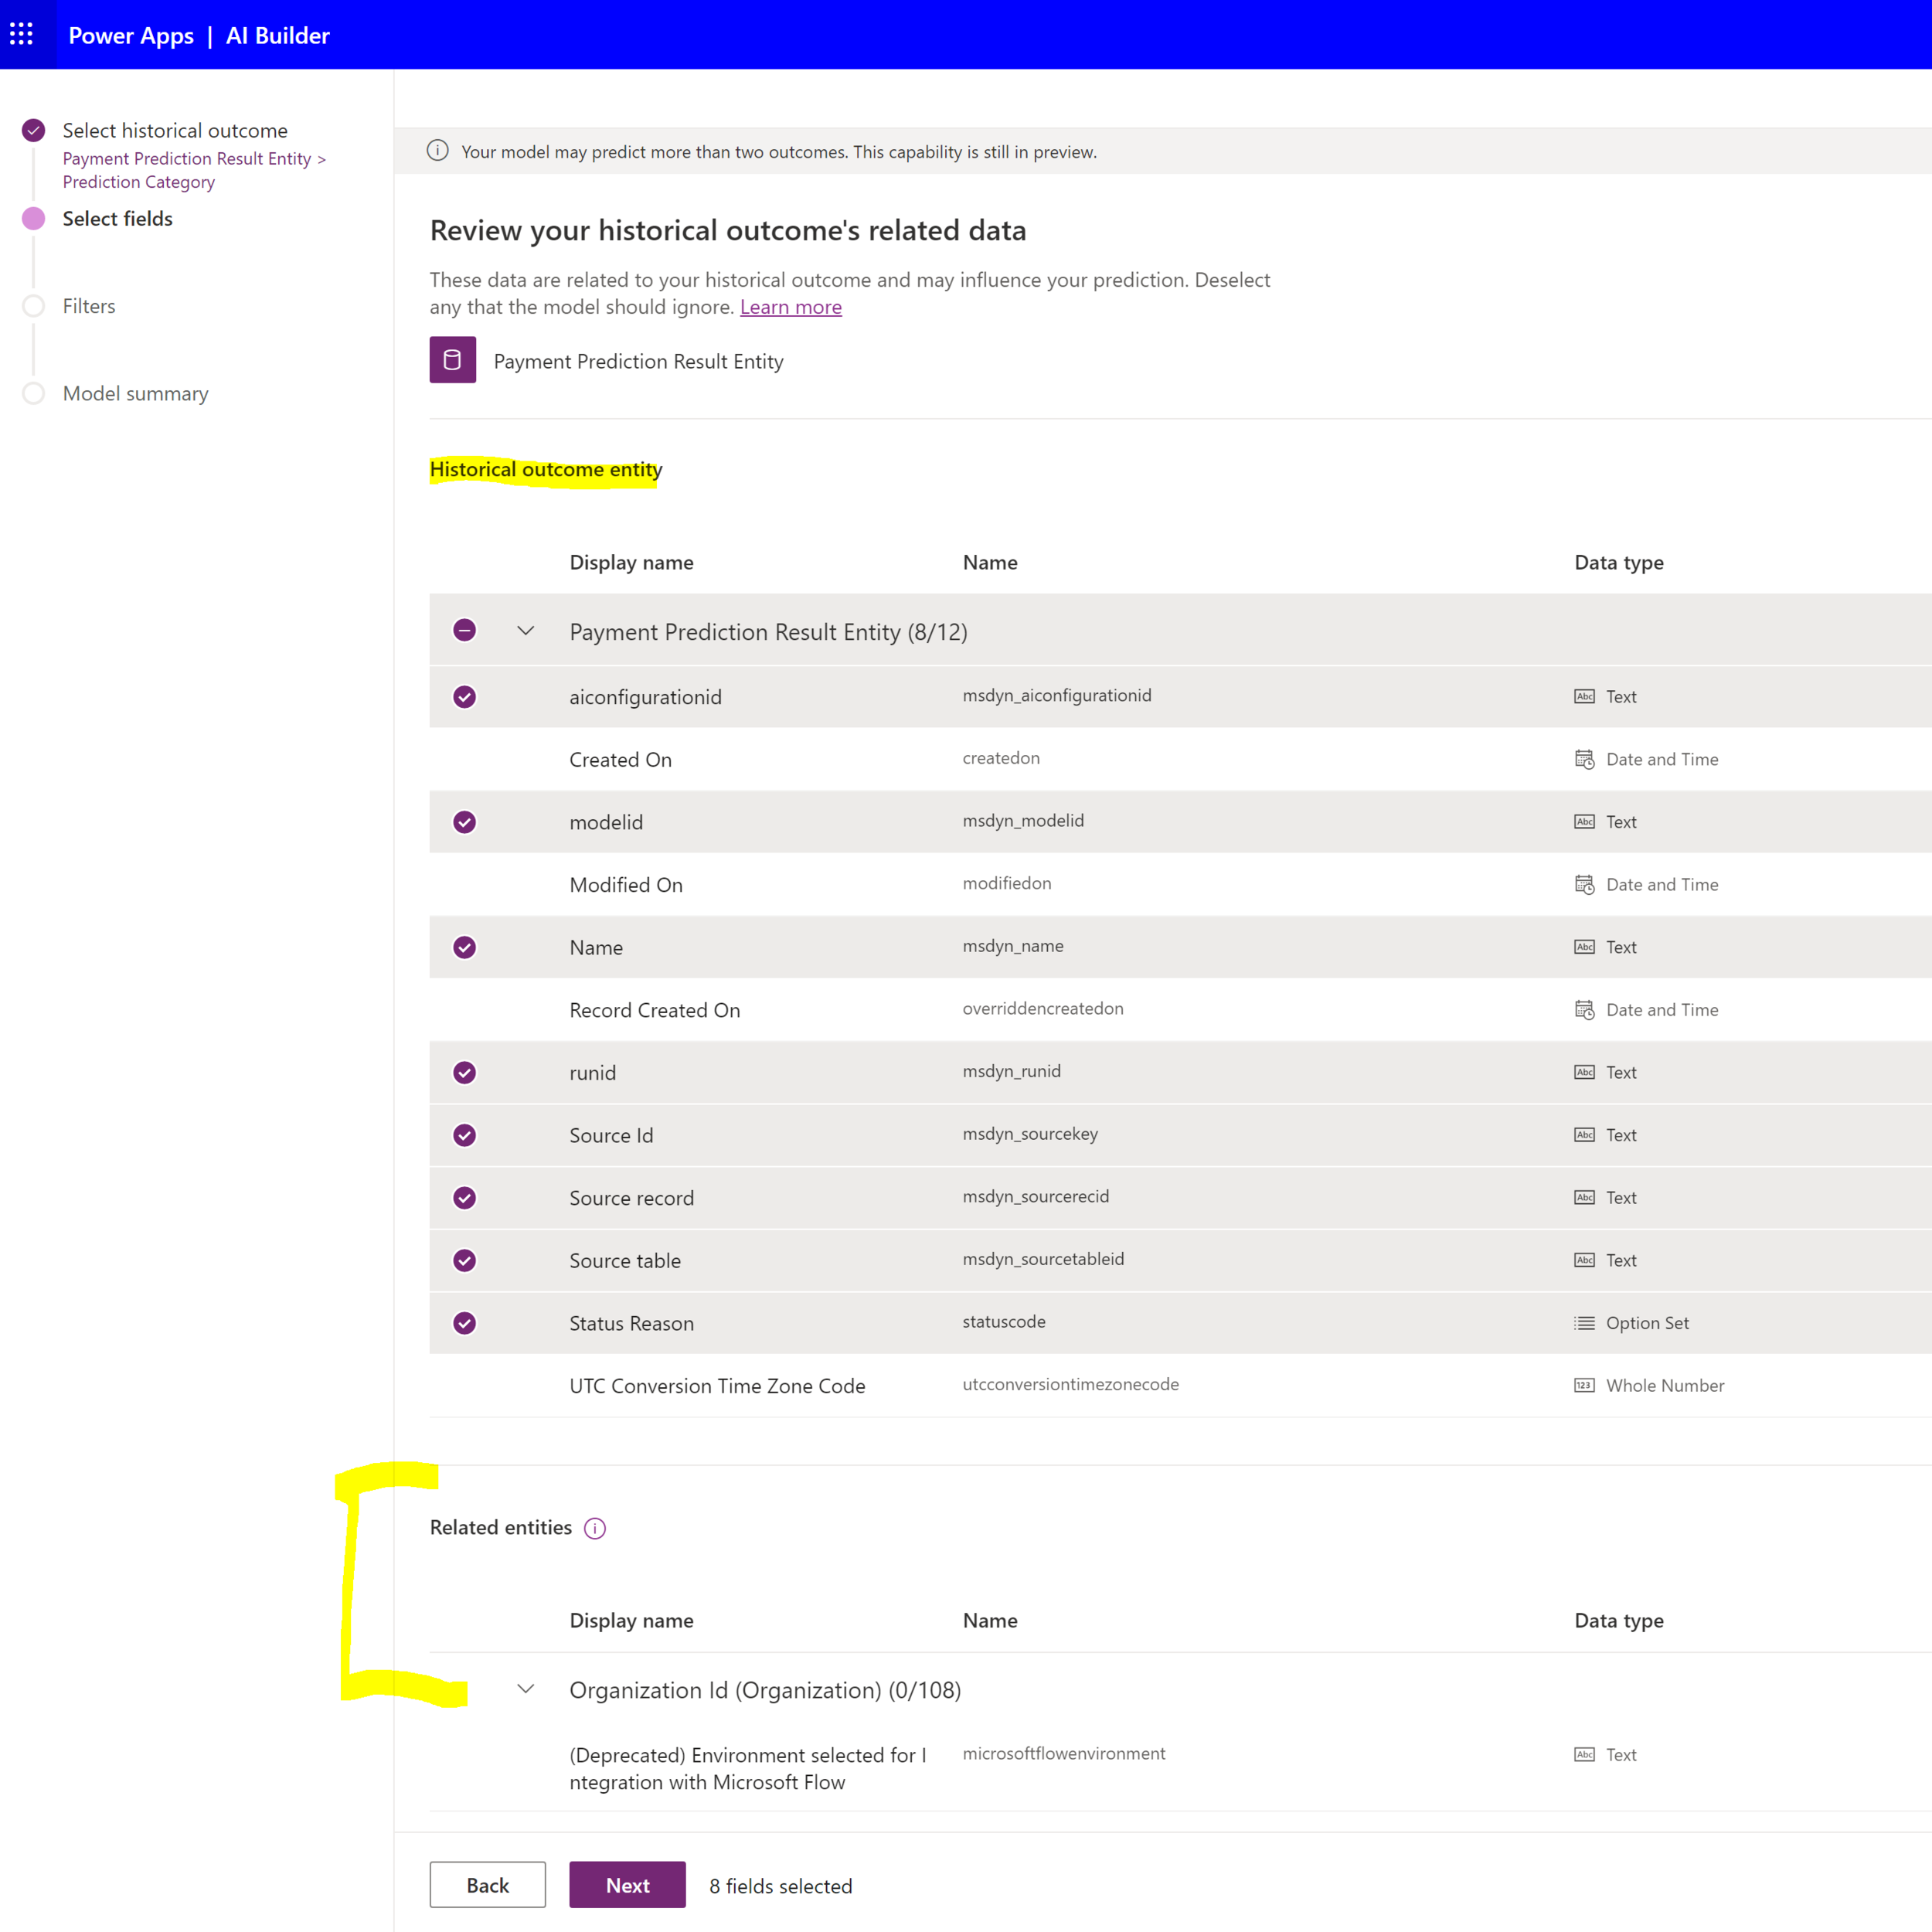Click the Whole Number icon for UTC Conversion

pos(1584,1385)
